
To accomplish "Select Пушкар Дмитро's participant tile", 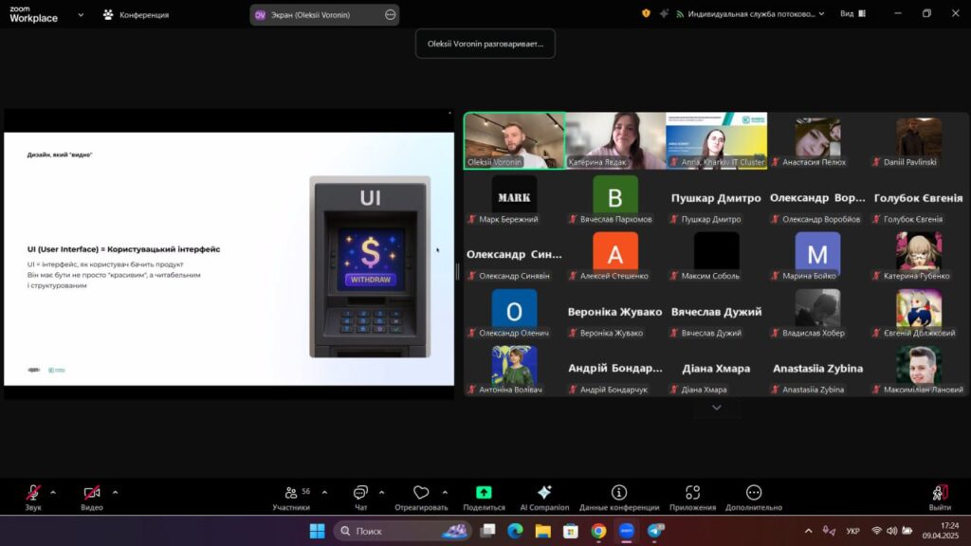I will coord(717,197).
